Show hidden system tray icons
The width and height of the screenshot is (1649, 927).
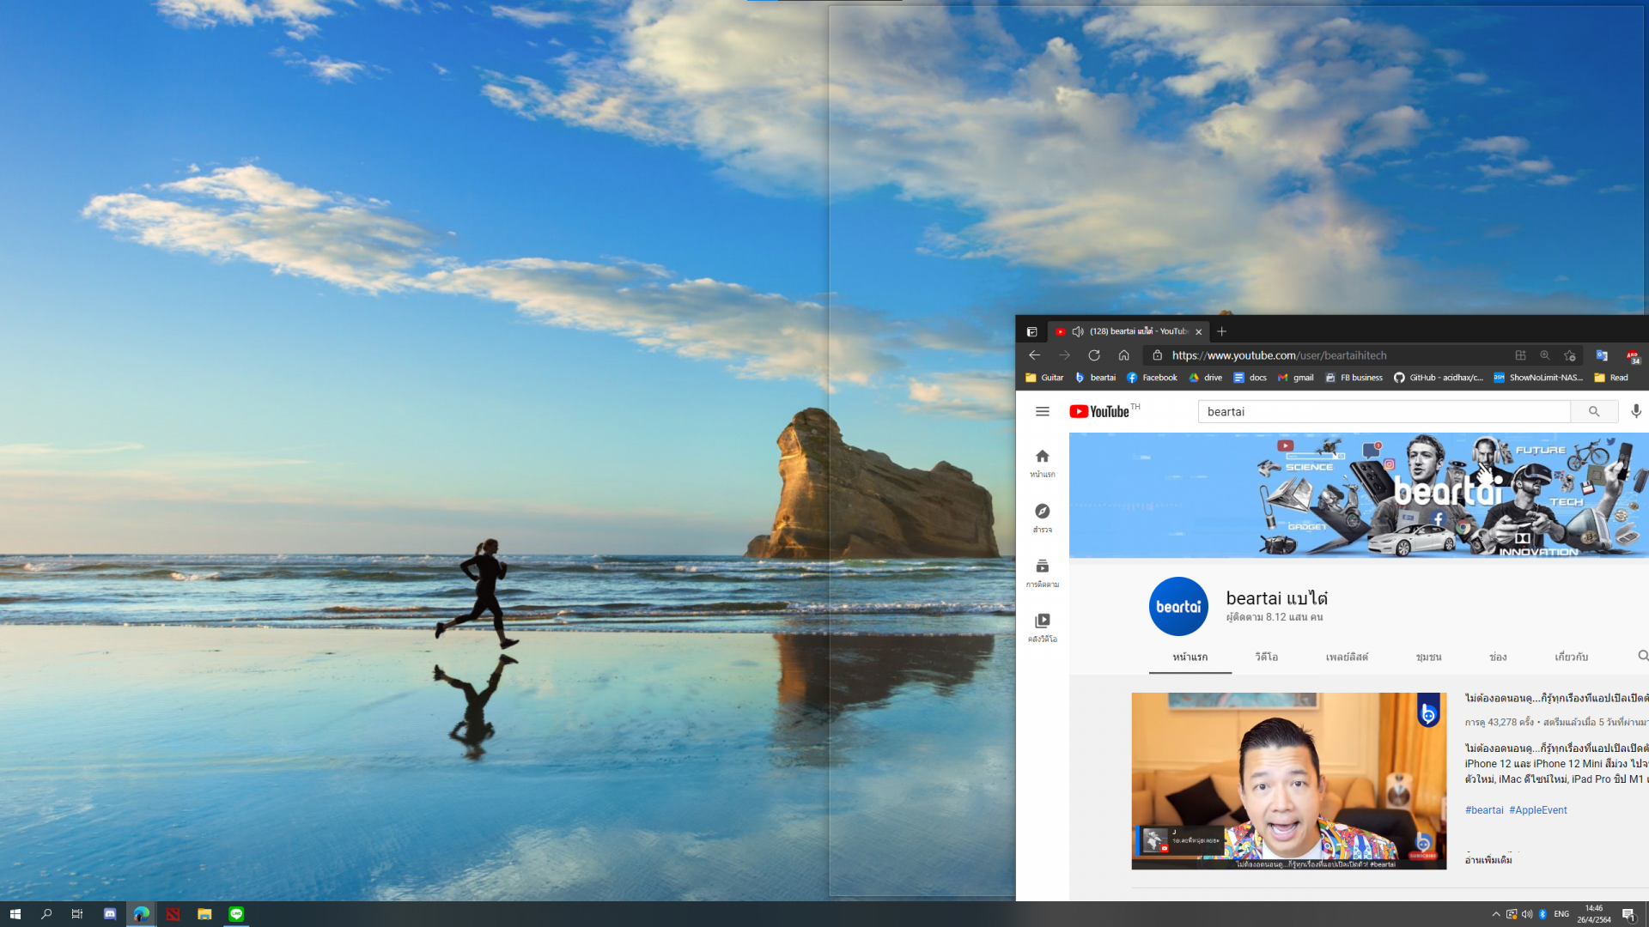tap(1496, 914)
